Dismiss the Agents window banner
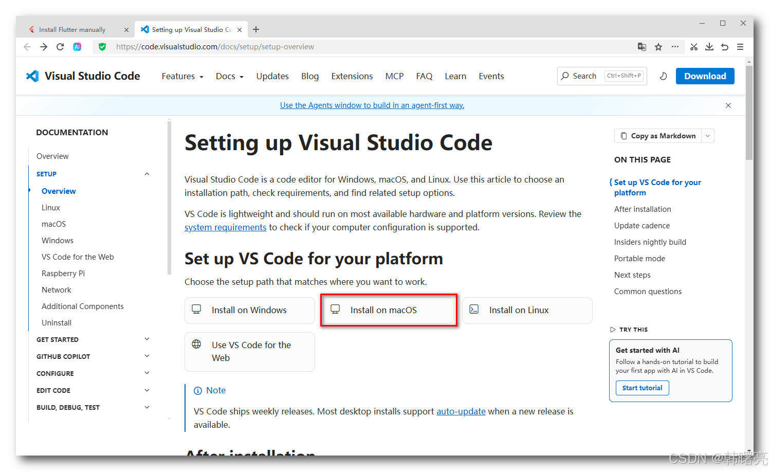Screen dimensions: 770x472 tap(728, 105)
